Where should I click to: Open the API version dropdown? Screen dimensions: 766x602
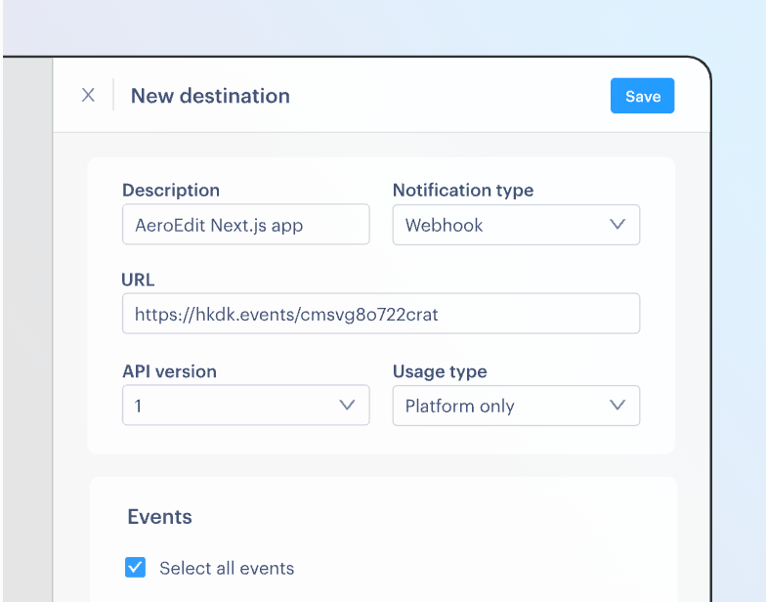(246, 405)
